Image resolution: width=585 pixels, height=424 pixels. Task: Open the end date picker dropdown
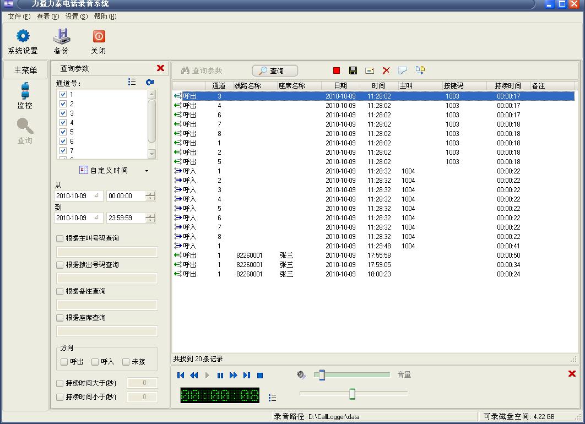click(x=96, y=218)
